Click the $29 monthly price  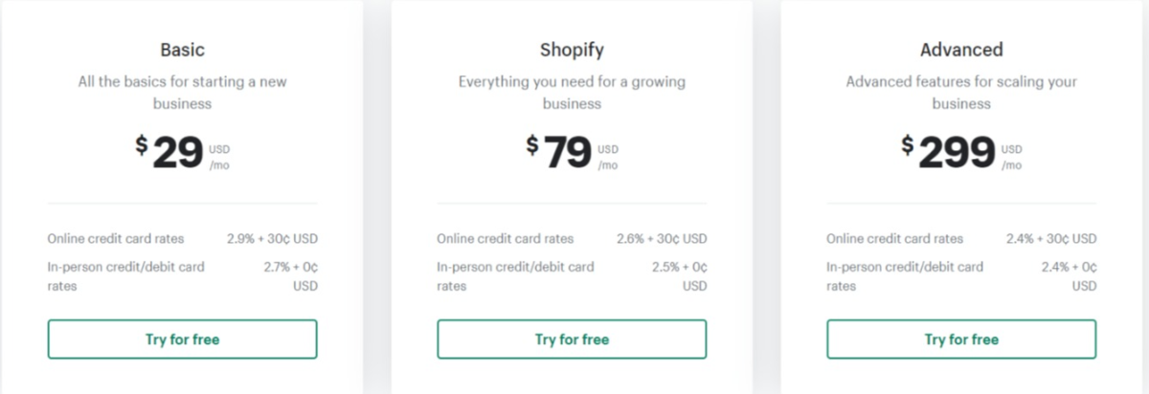182,152
